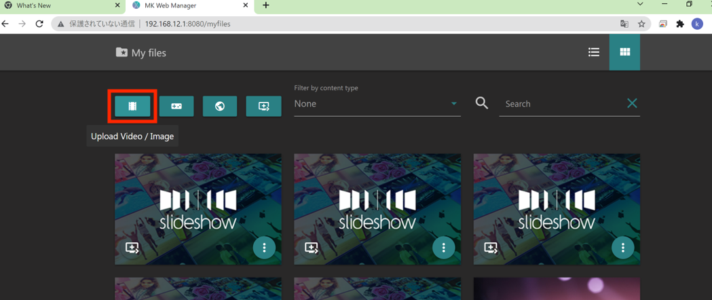This screenshot has height=300, width=712.
Task: Click the globe web content button
Action: pos(220,106)
